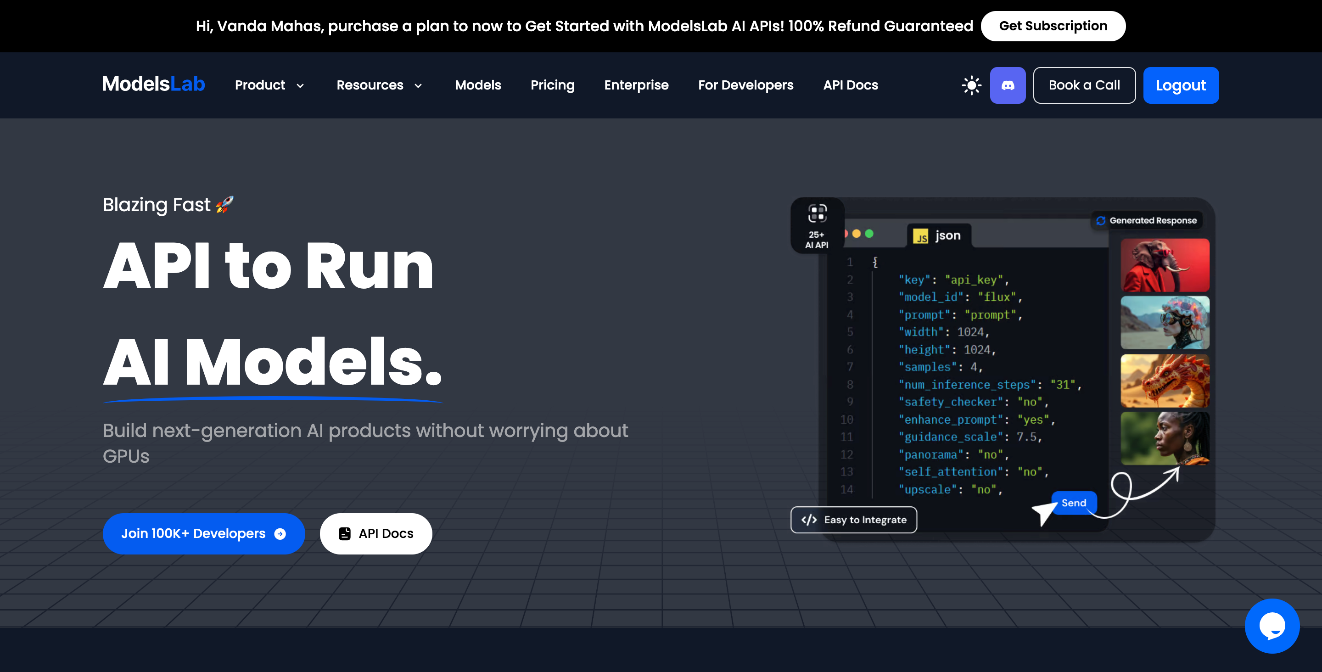Click the "prompt": "prompt" code line
Screen dimensions: 1322x672
click(x=960, y=315)
